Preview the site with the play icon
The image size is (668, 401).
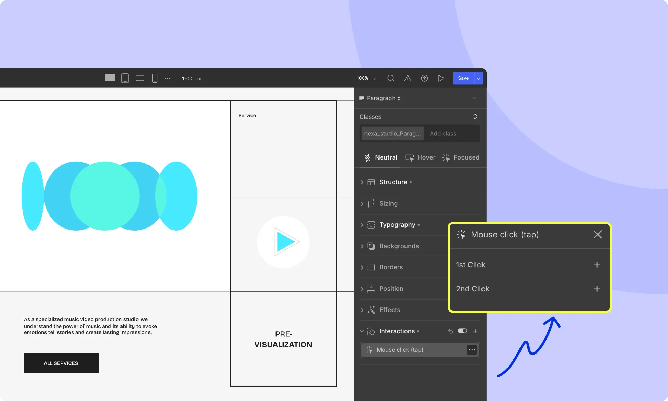click(x=441, y=78)
